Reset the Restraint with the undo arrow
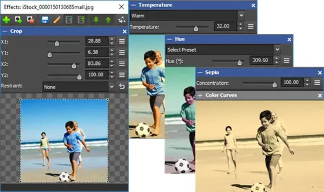The width and height of the screenshot is (324, 192). click(x=122, y=86)
